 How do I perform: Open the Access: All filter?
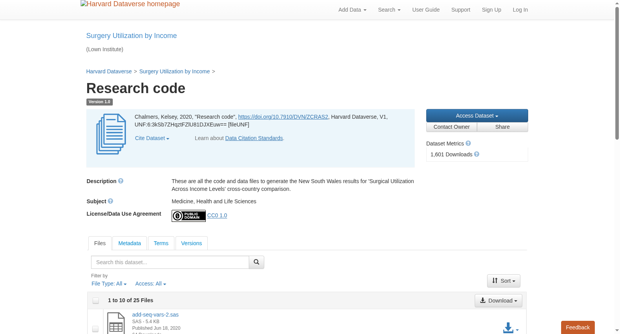150,284
